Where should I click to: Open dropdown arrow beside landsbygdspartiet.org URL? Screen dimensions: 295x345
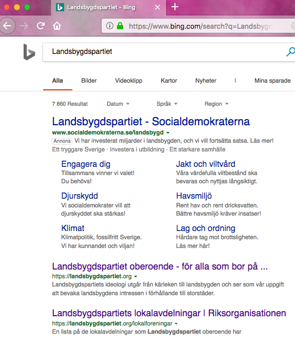pyautogui.click(x=135, y=276)
